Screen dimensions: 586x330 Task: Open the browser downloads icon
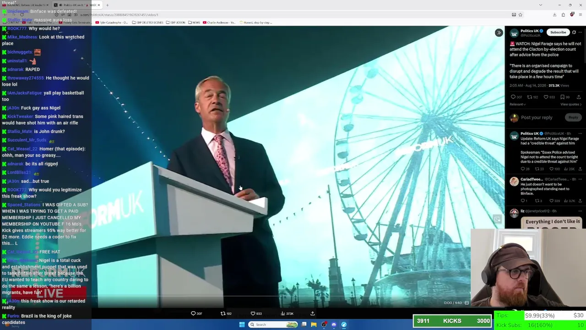554,15
